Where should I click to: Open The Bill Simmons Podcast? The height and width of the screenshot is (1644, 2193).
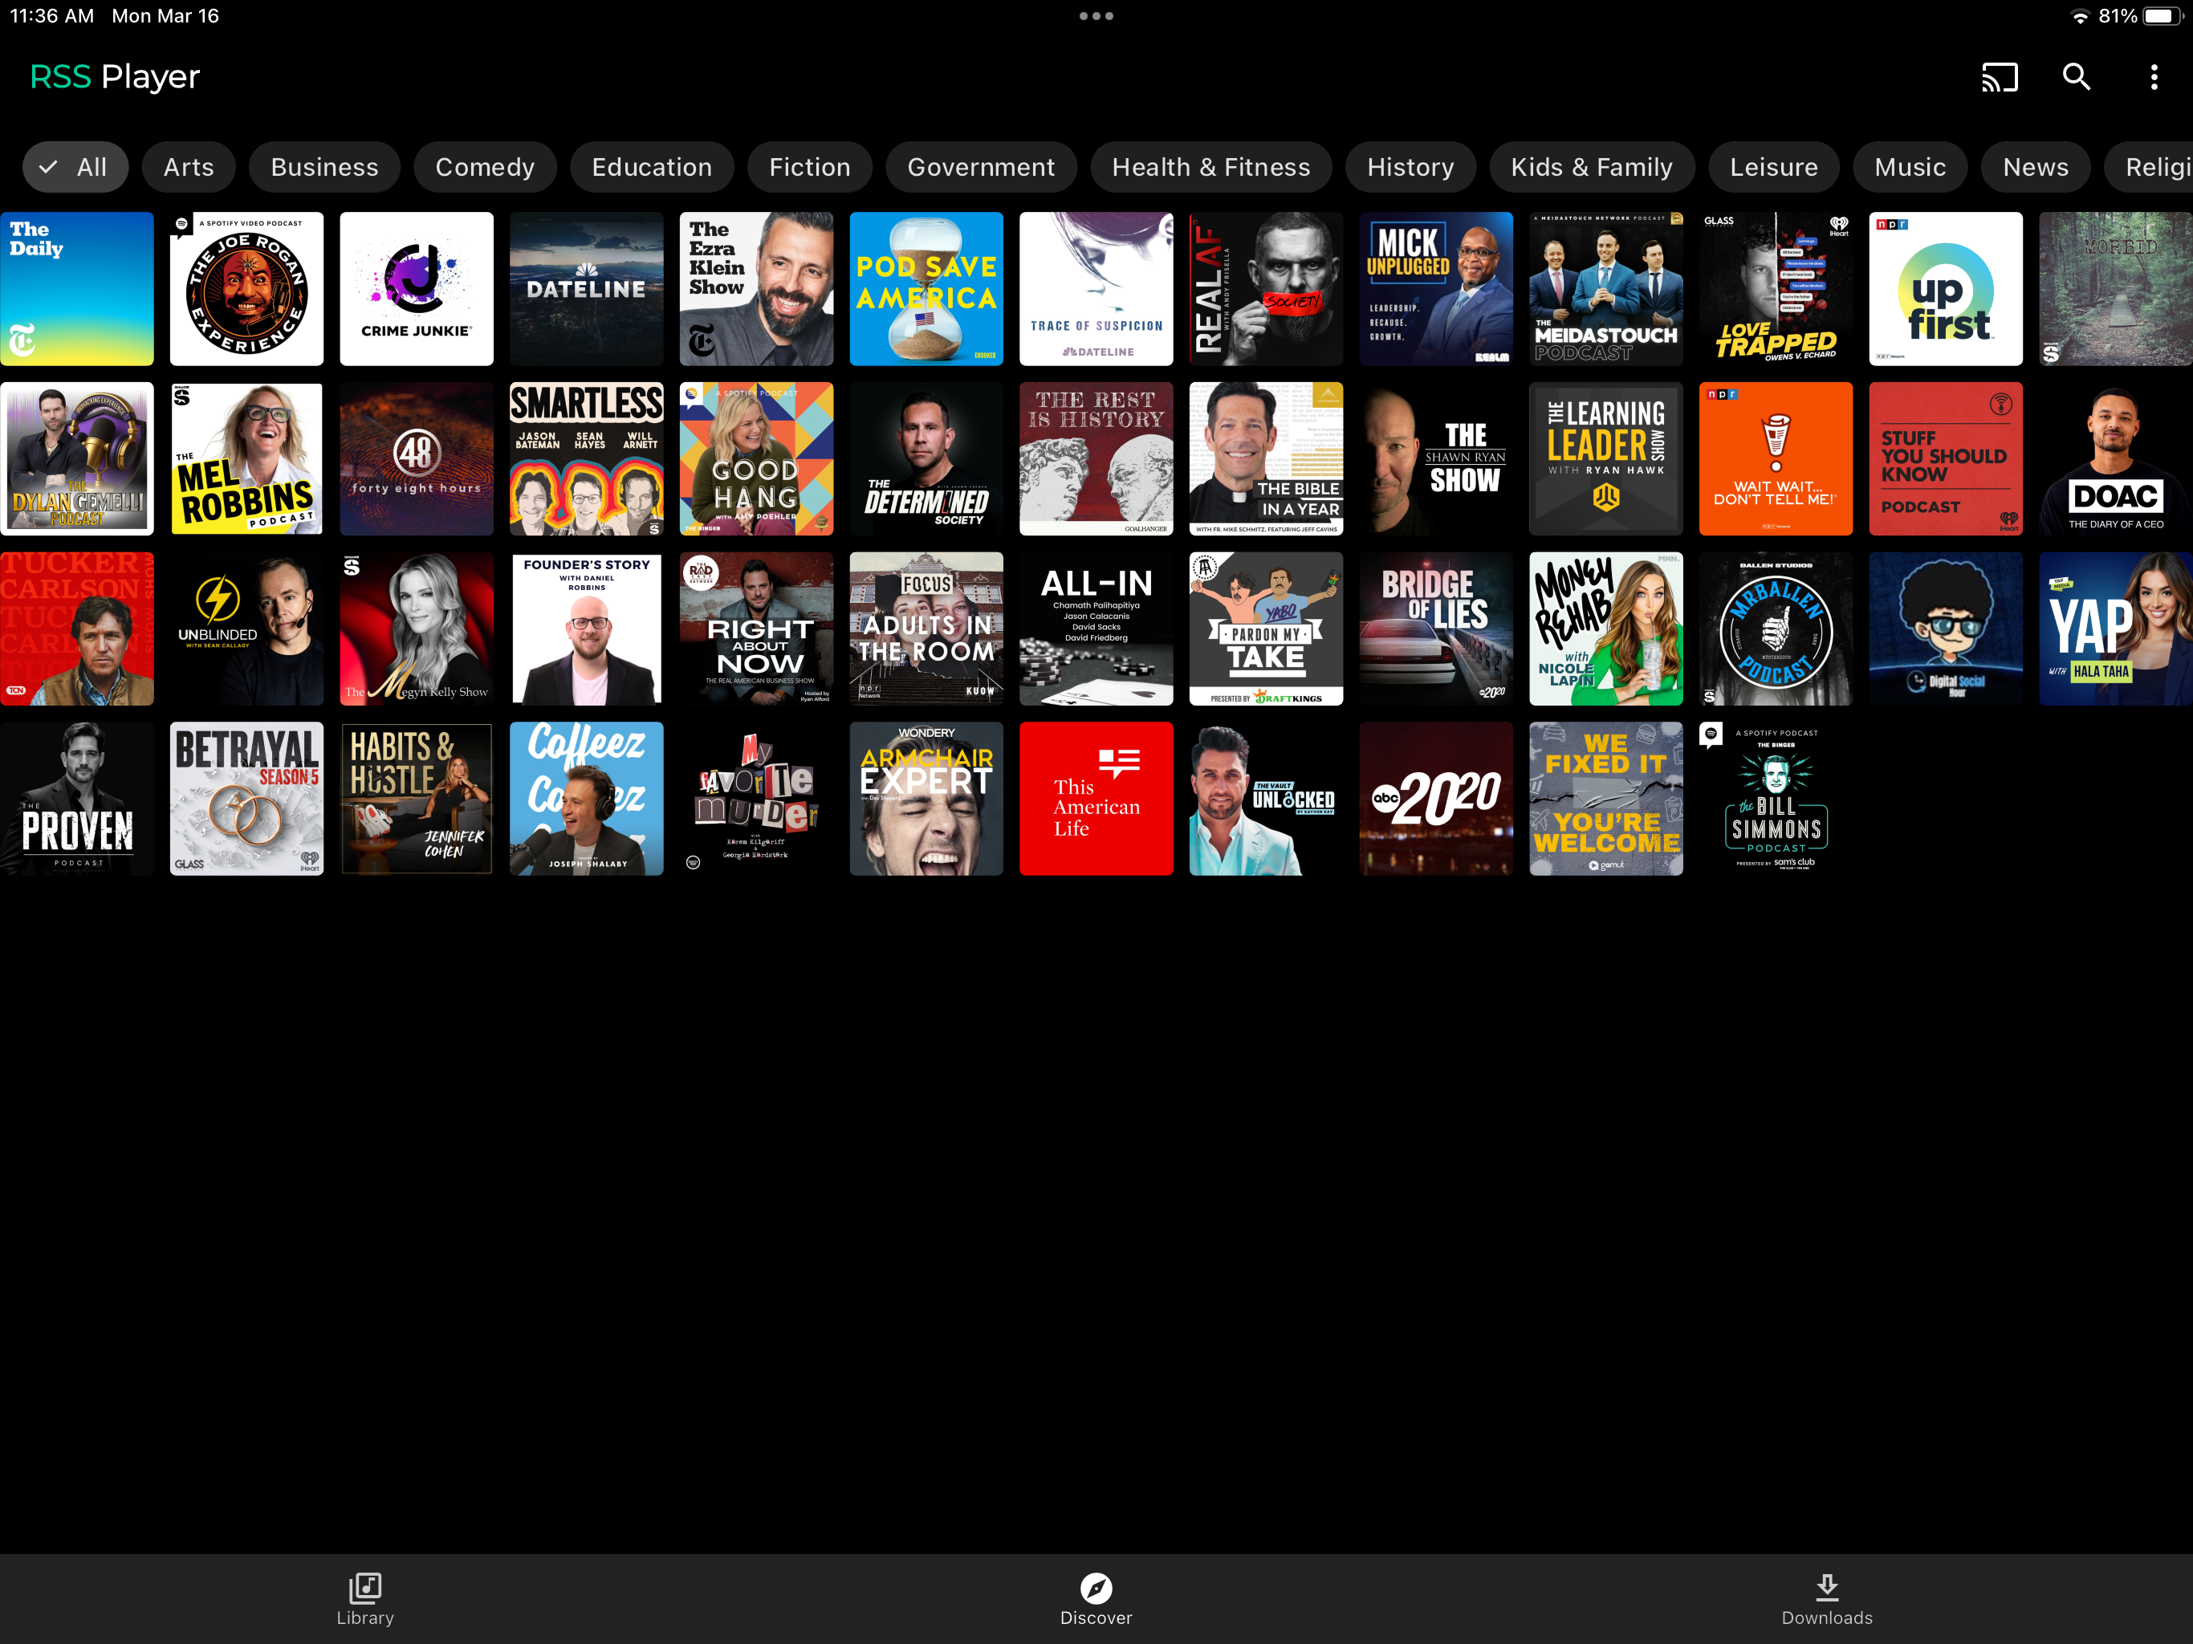[x=1776, y=800]
